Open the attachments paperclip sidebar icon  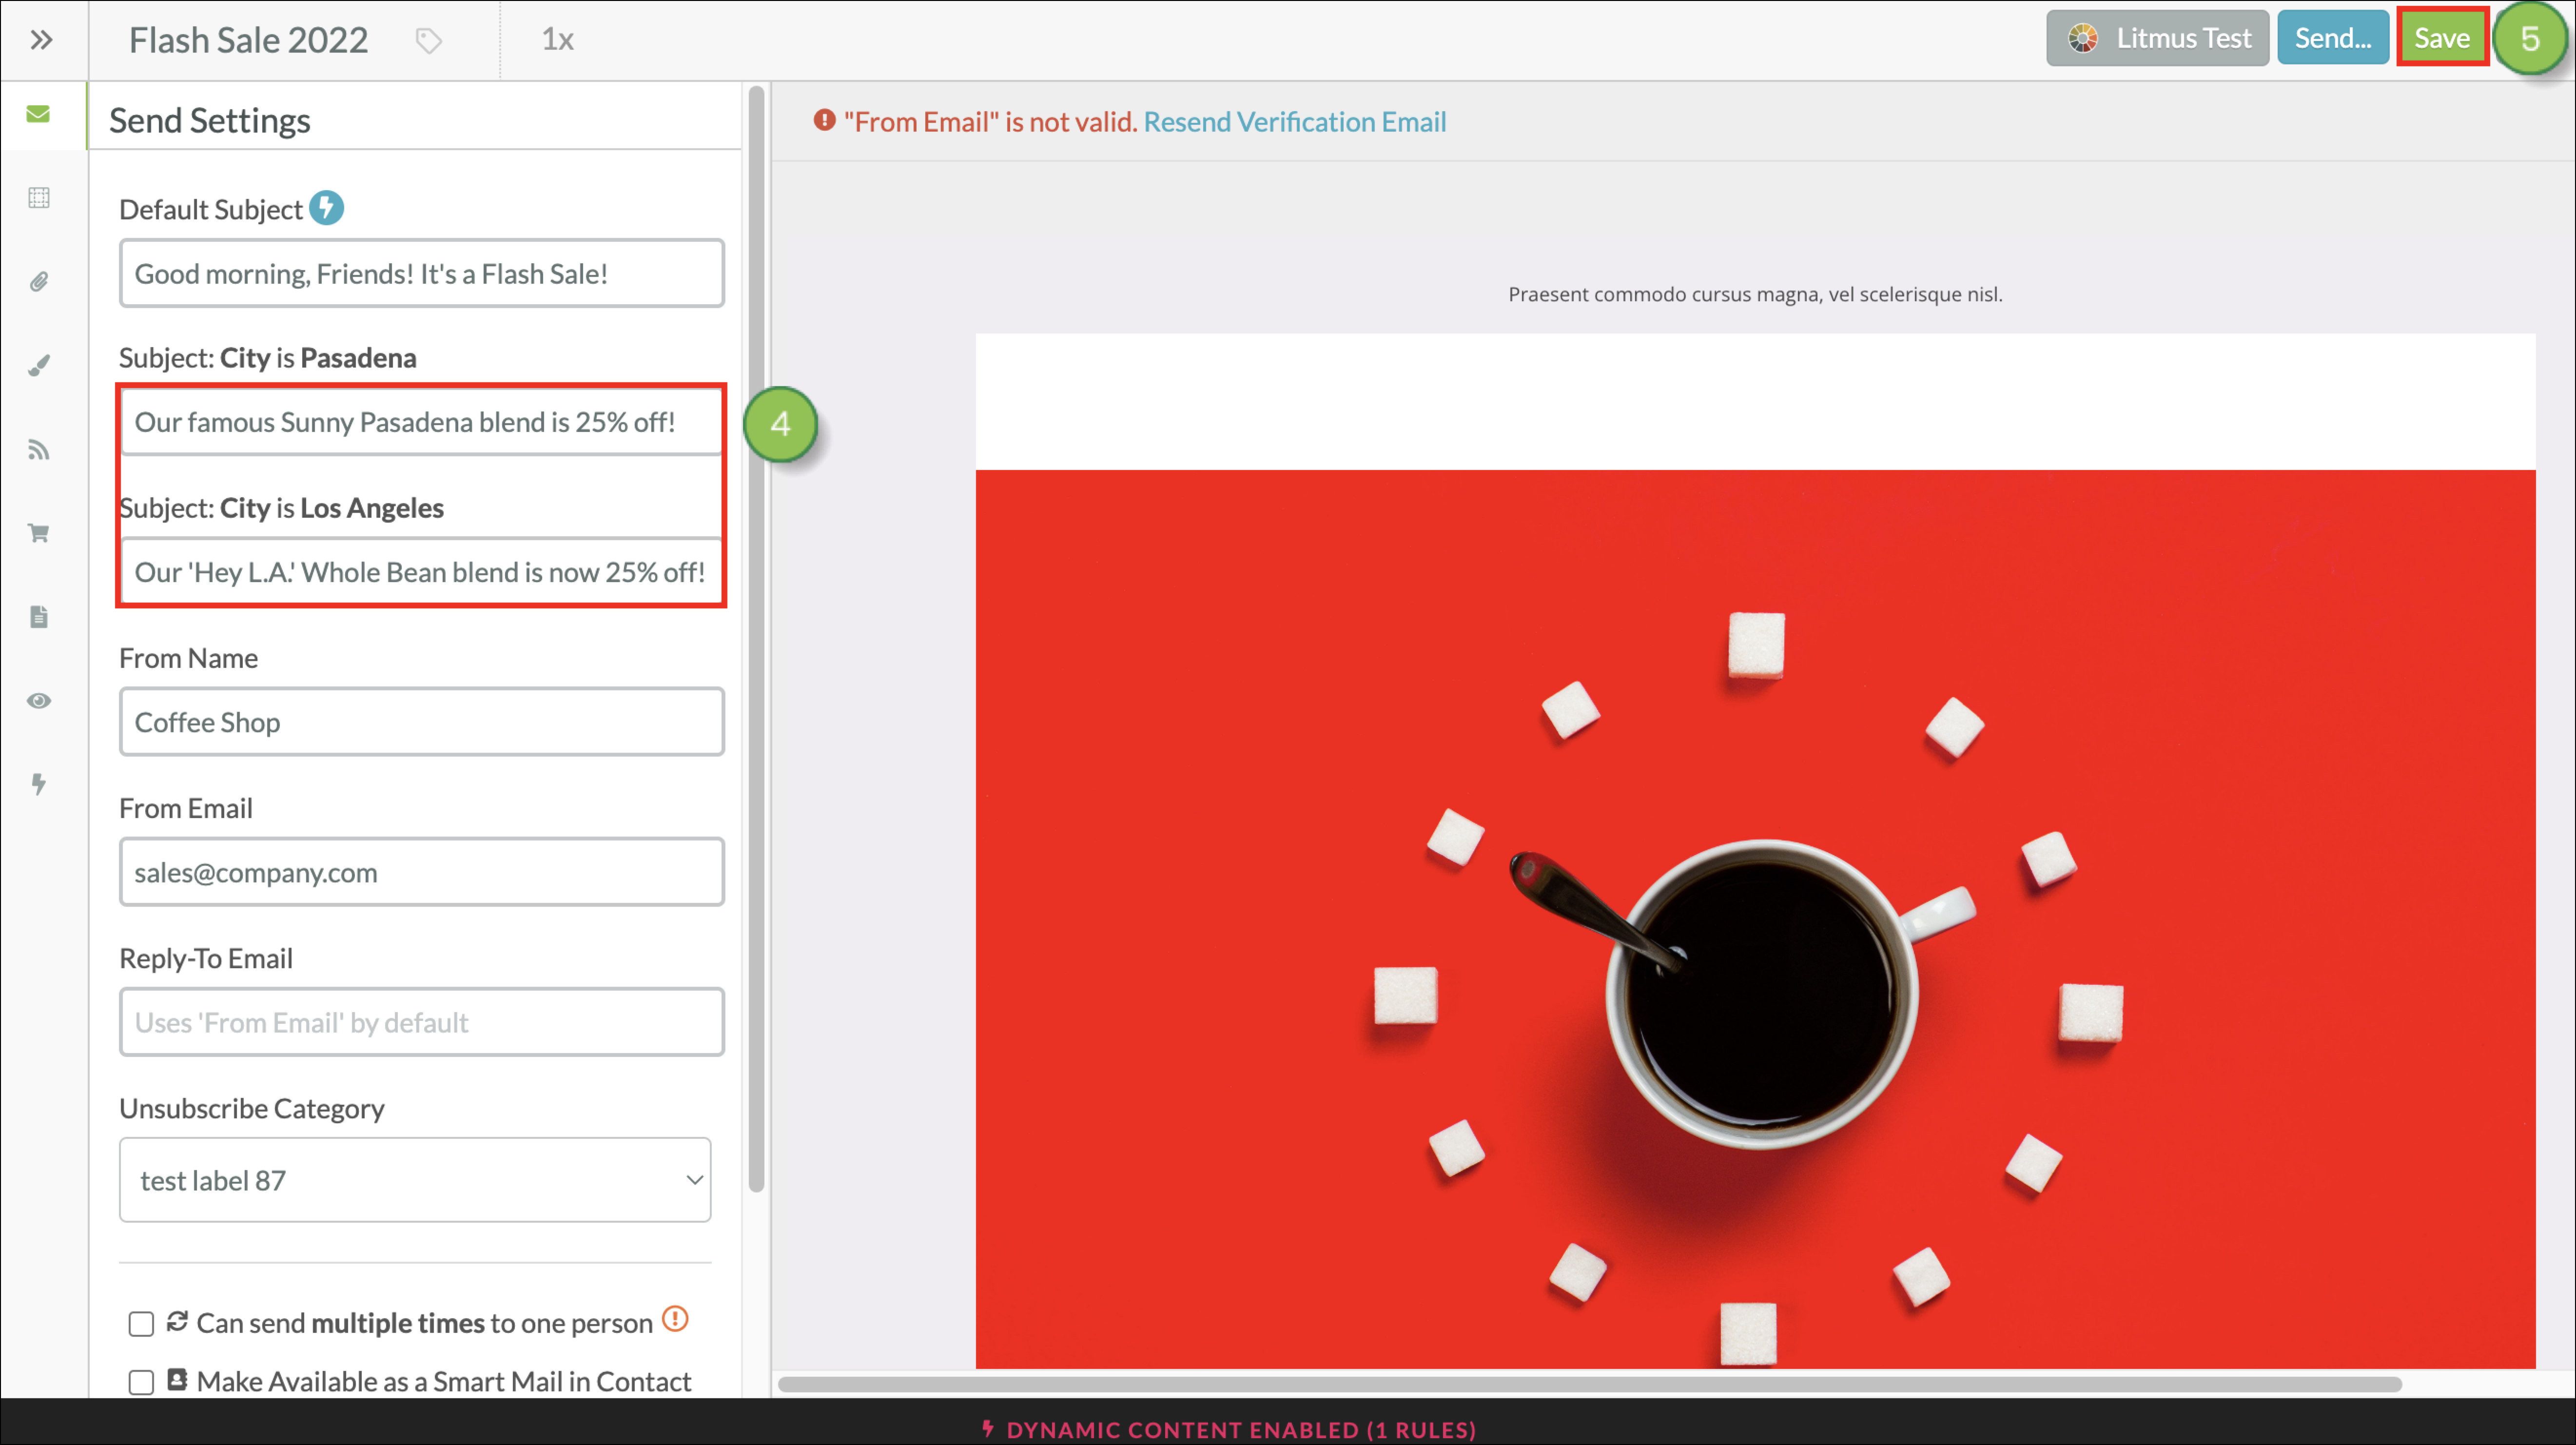[39, 281]
